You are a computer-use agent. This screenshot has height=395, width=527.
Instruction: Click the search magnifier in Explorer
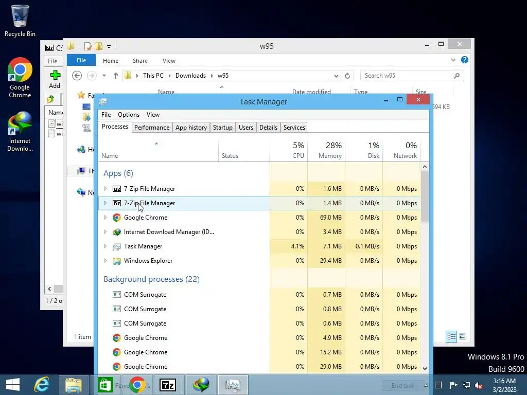tap(456, 76)
